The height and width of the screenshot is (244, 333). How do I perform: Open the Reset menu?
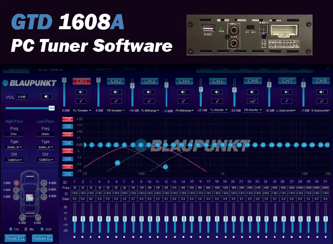tap(245, 69)
